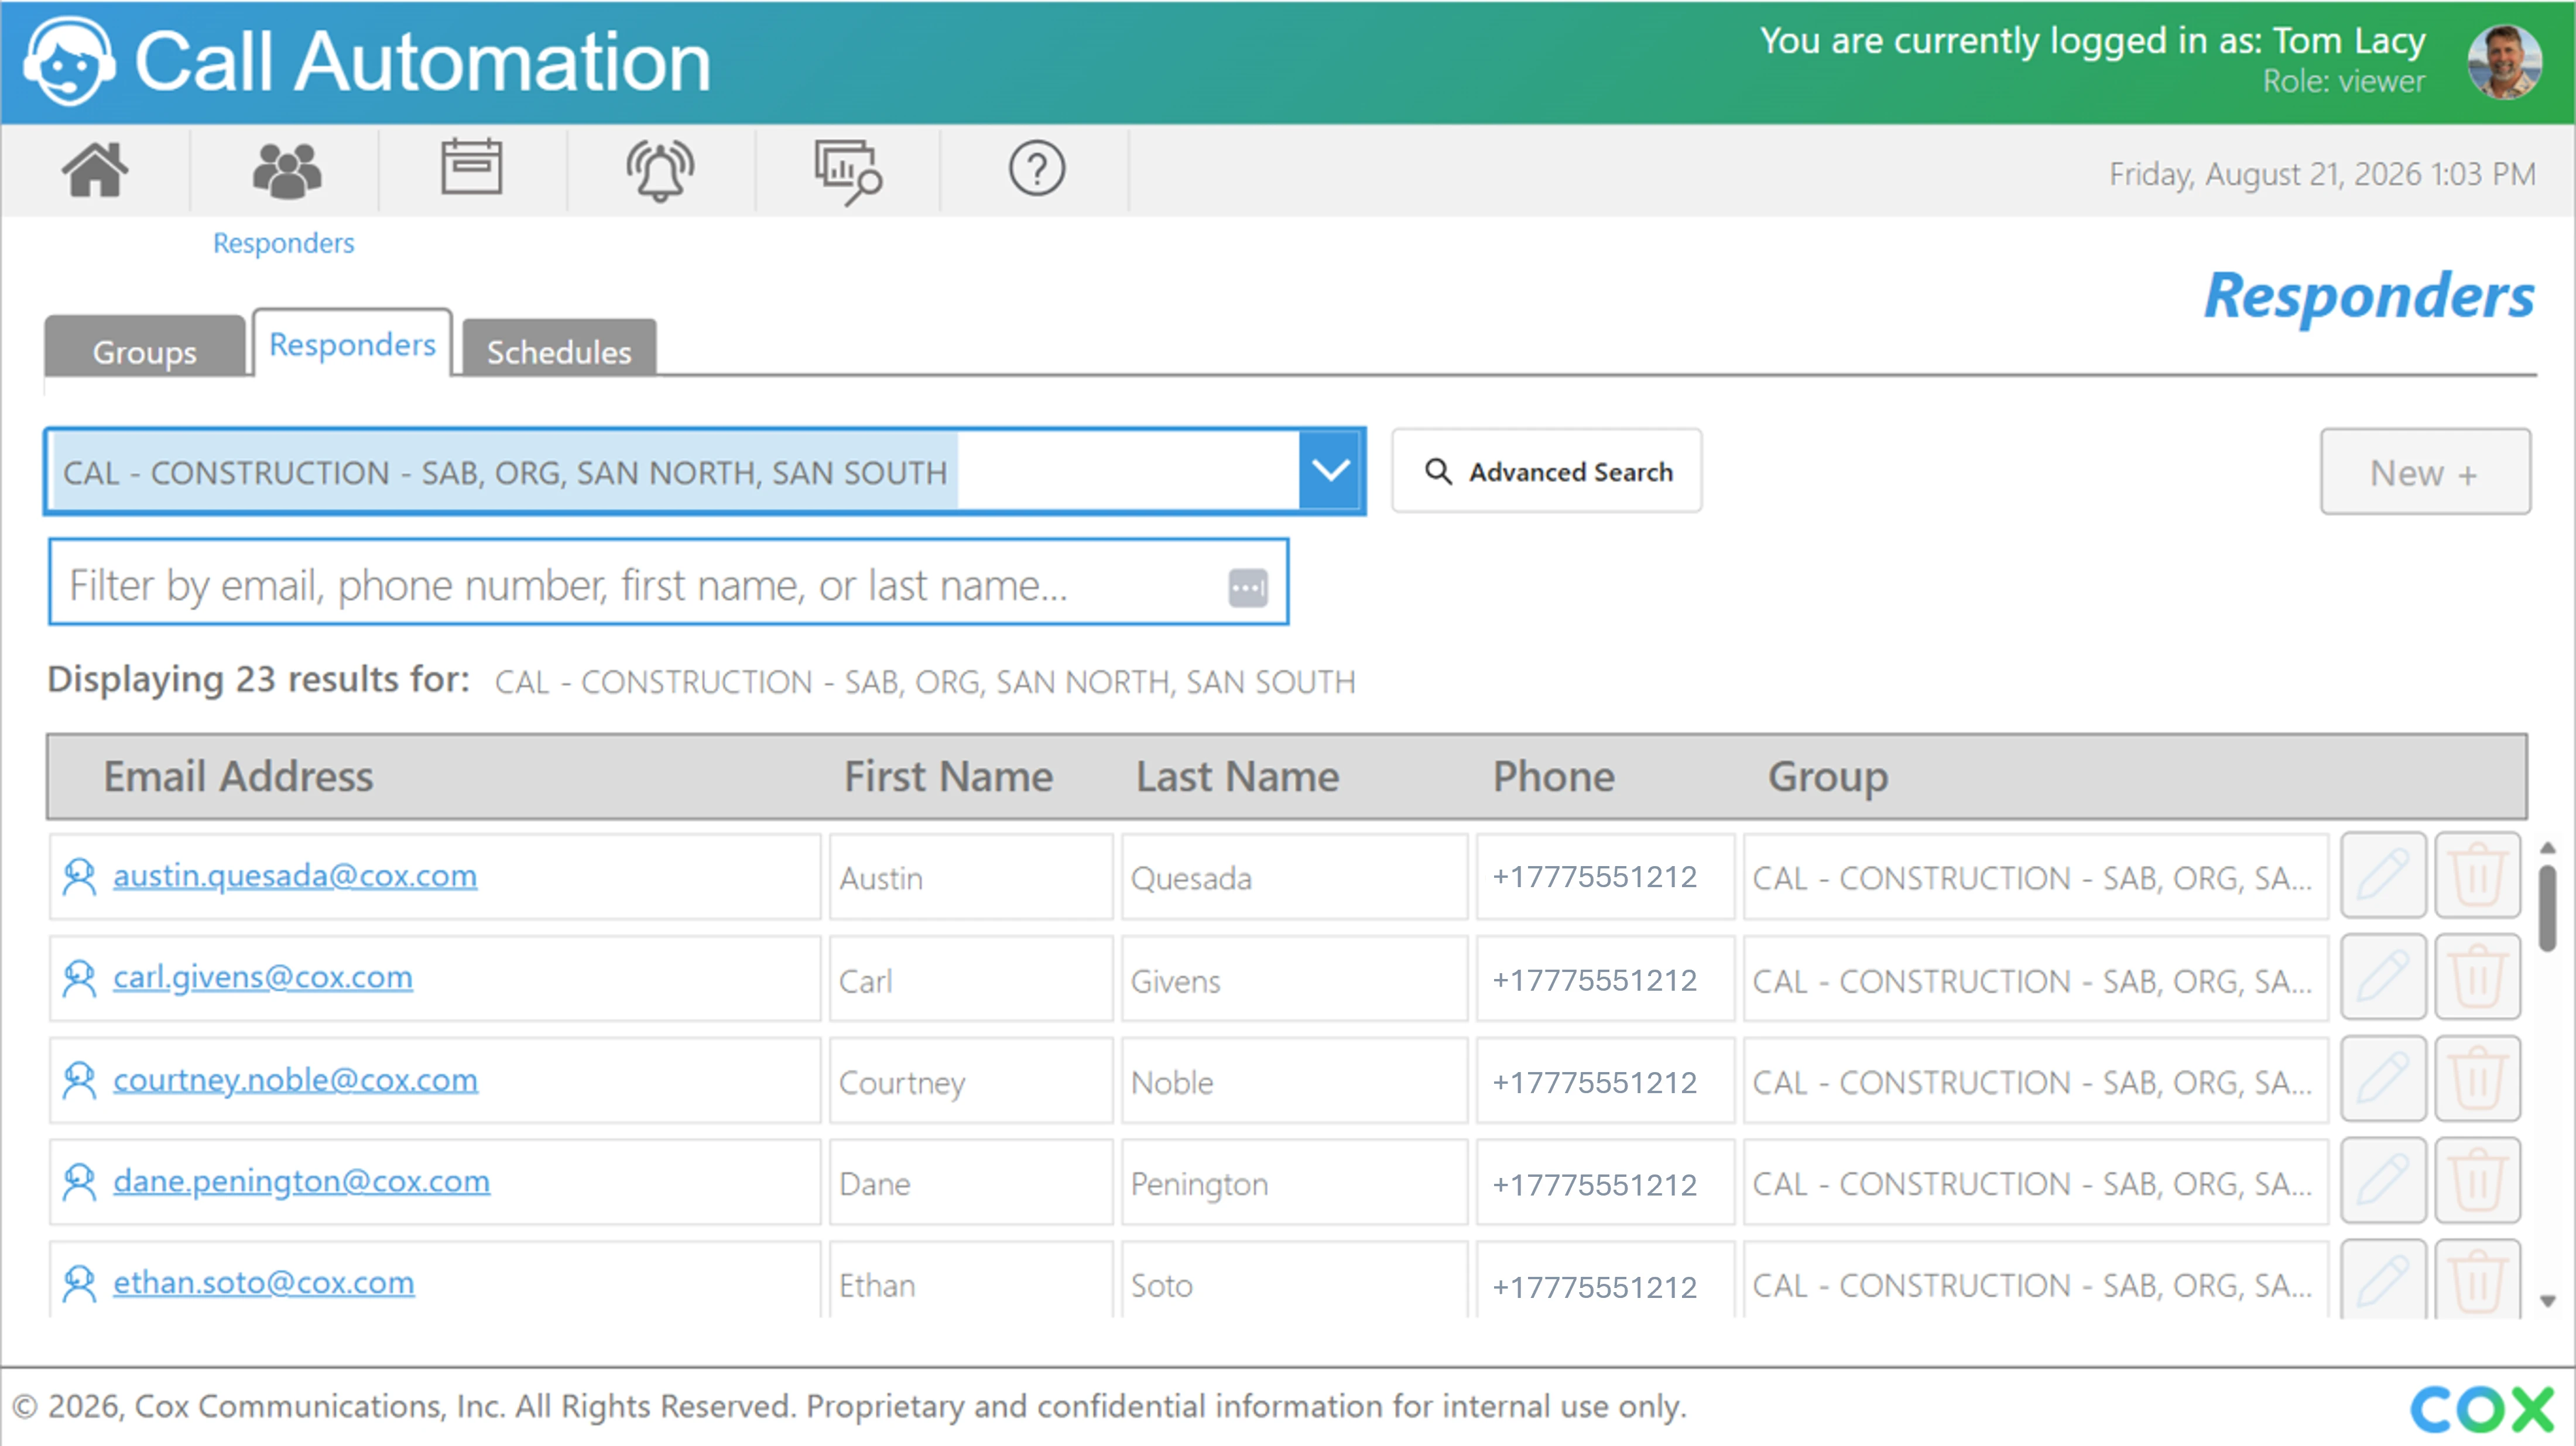2576x1446 pixels.
Task: Open the Responders people icon in the navbar
Action: tap(286, 170)
